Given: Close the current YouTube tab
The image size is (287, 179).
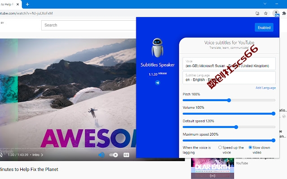Looking at the screenshot, I should 17,4.
